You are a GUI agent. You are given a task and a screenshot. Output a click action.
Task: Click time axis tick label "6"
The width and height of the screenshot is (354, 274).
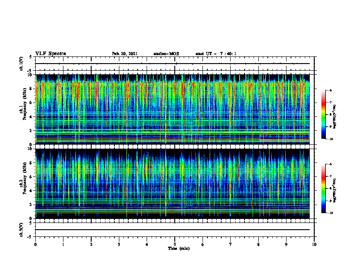point(203,244)
